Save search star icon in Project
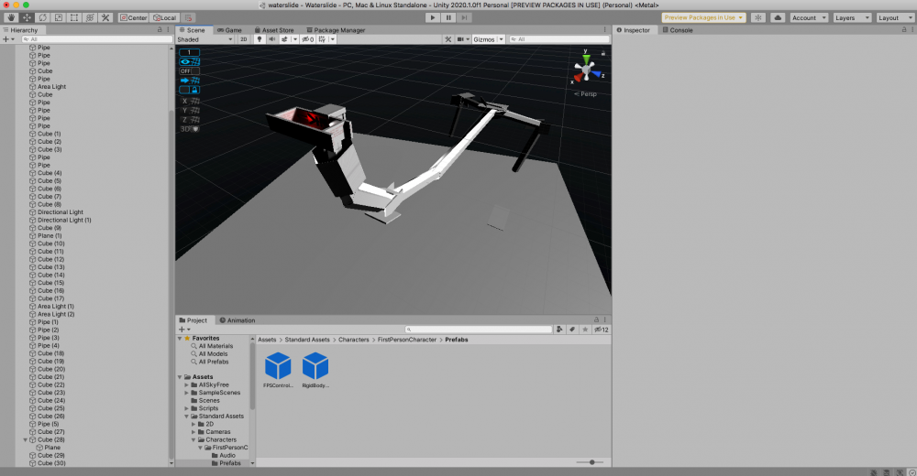This screenshot has height=476, width=917. click(x=585, y=330)
